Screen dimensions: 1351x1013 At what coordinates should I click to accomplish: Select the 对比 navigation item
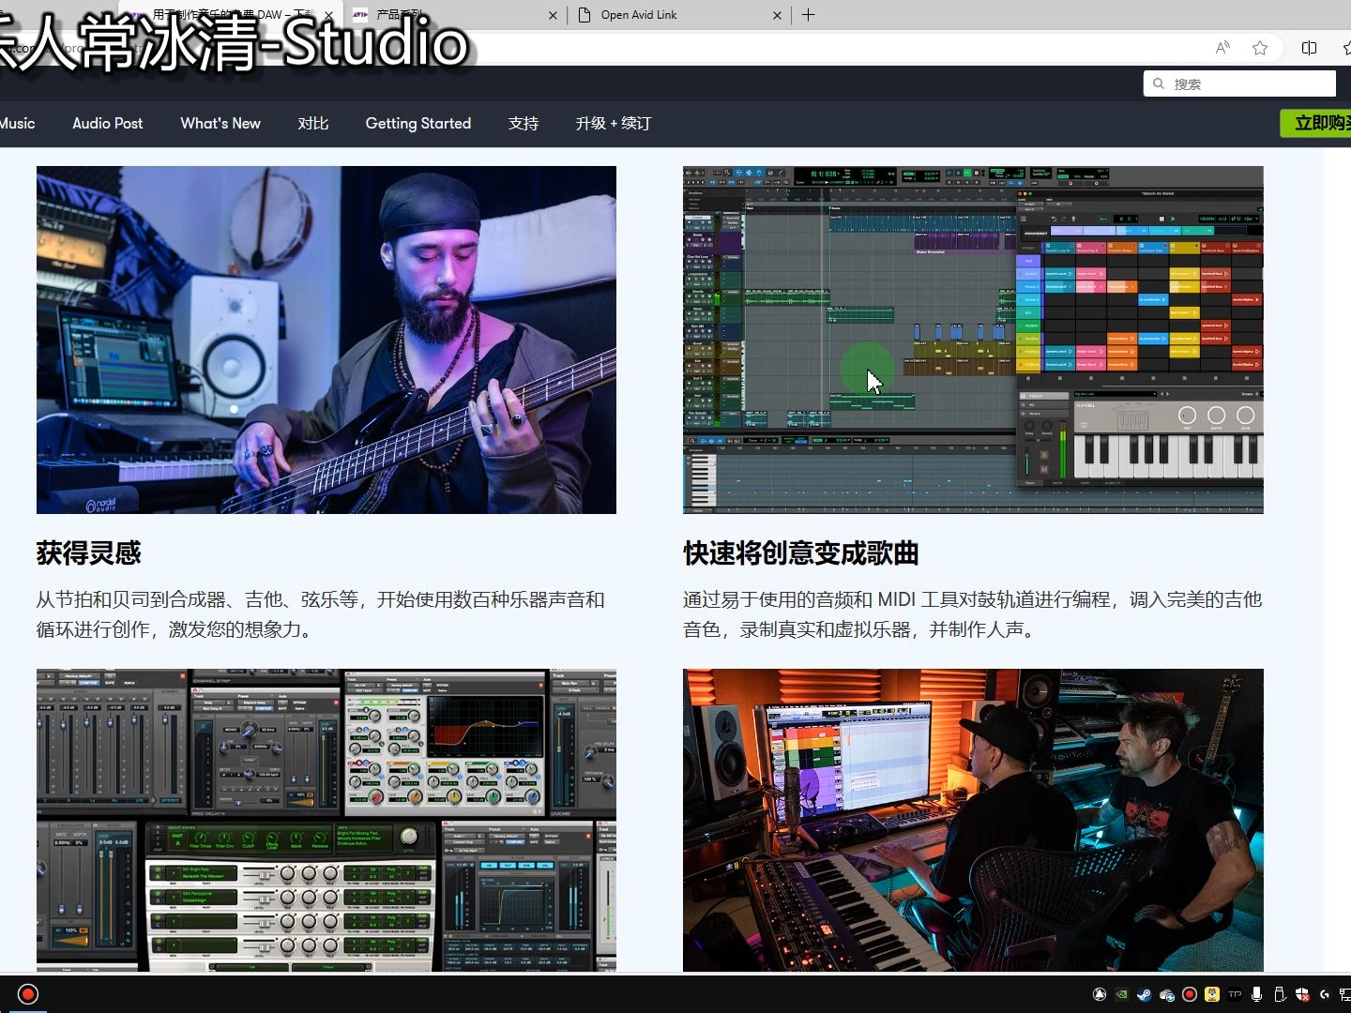pyautogui.click(x=313, y=123)
